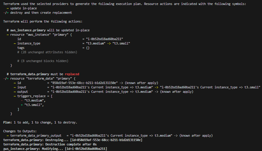262x151 pixels.
Task: Click the 'triggers_replace = [' line
Action: point(33,96)
